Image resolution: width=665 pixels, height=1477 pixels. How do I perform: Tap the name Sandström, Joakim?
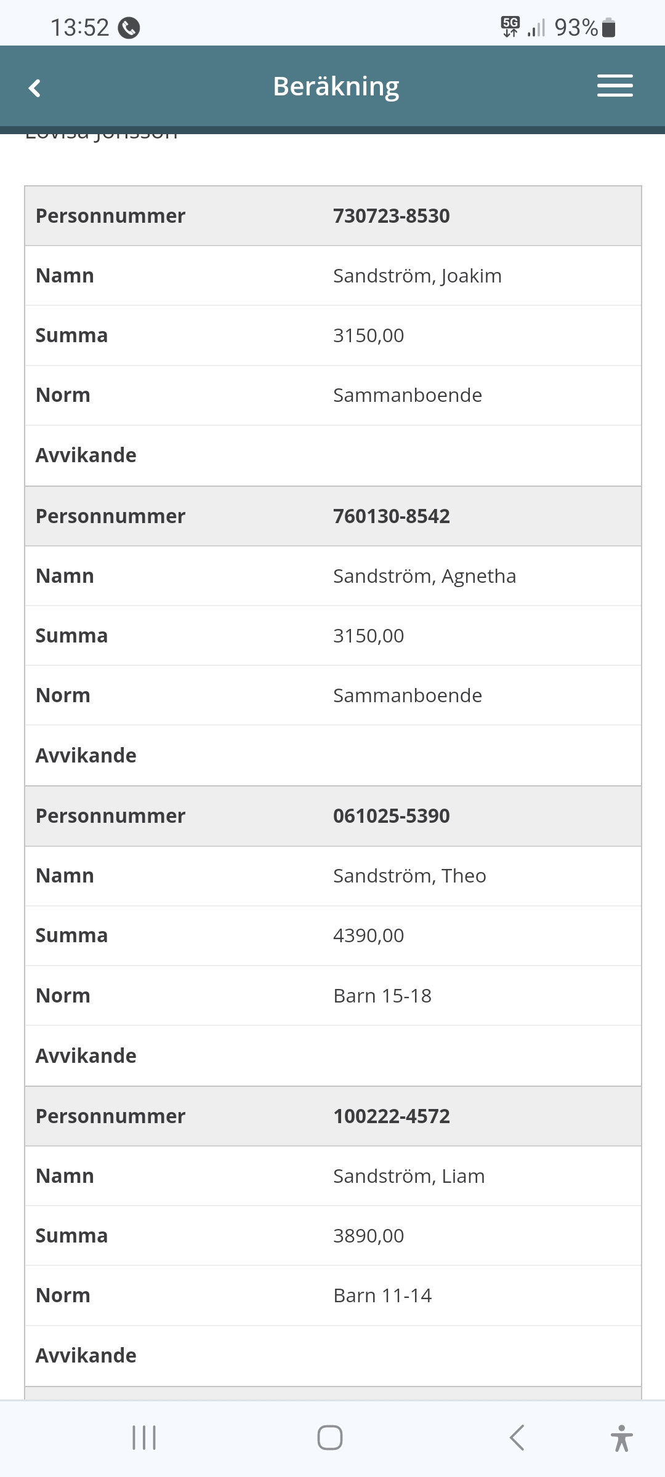point(417,276)
